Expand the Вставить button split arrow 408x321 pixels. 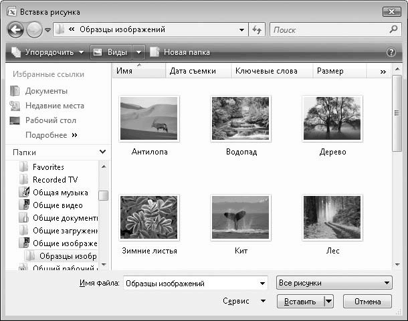click(329, 302)
